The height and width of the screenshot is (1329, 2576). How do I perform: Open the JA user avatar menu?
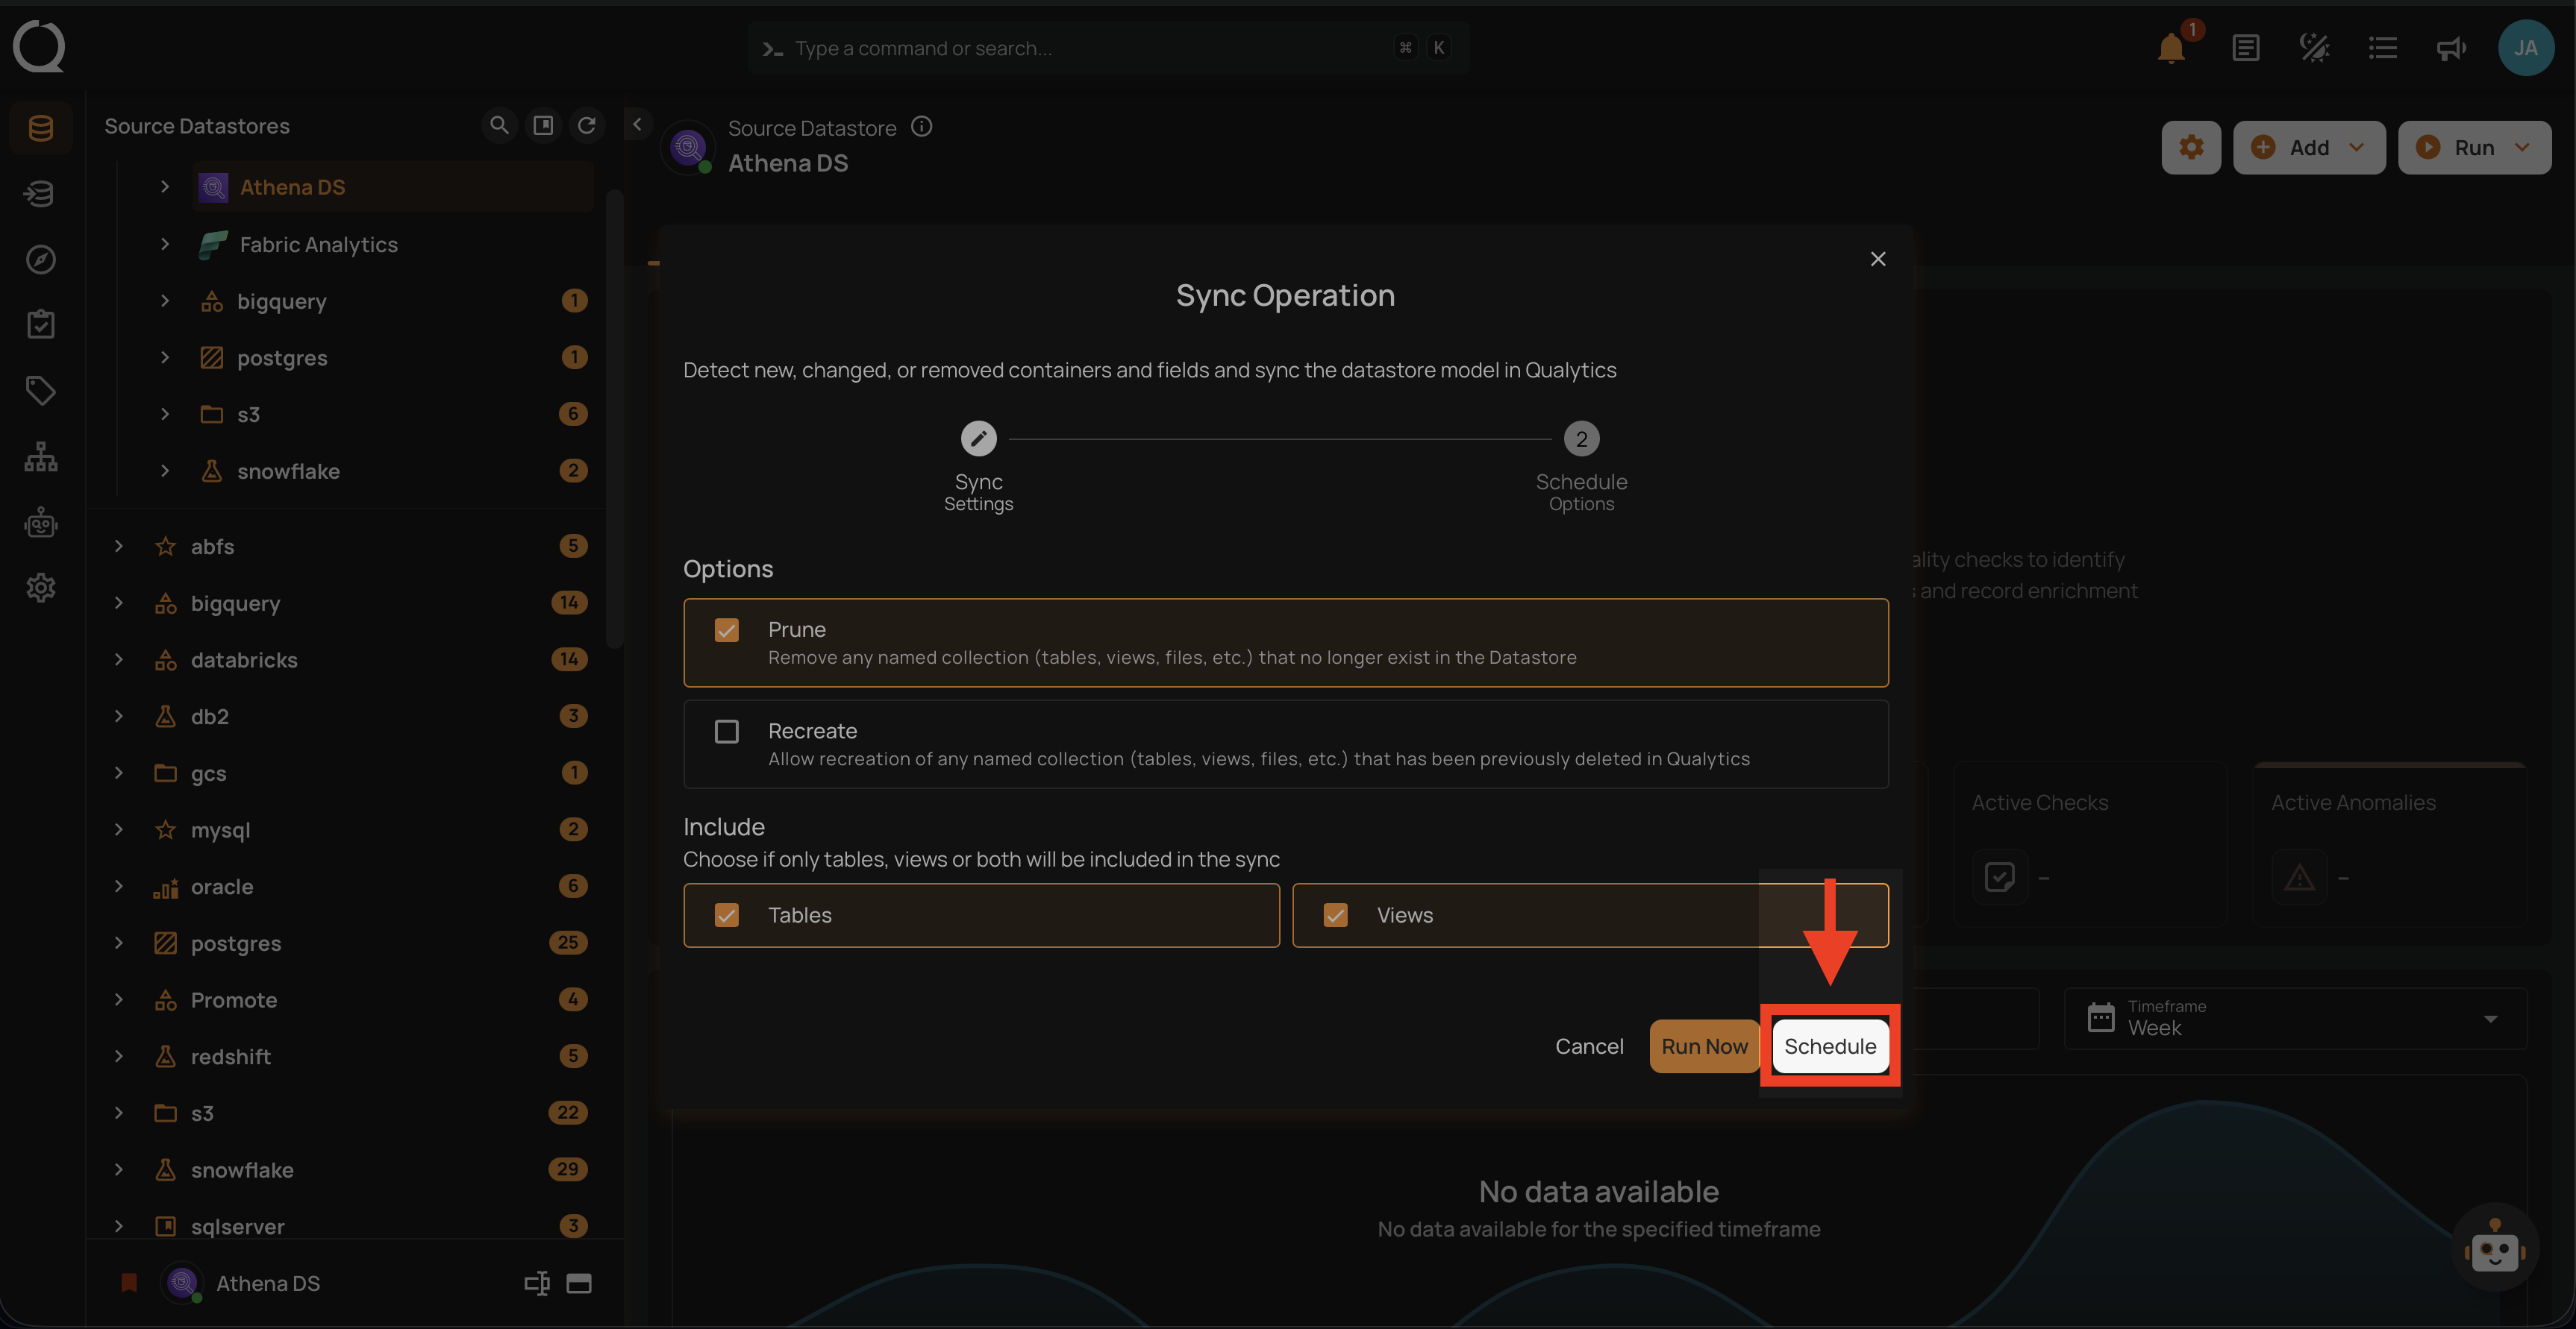pyautogui.click(x=2526, y=47)
